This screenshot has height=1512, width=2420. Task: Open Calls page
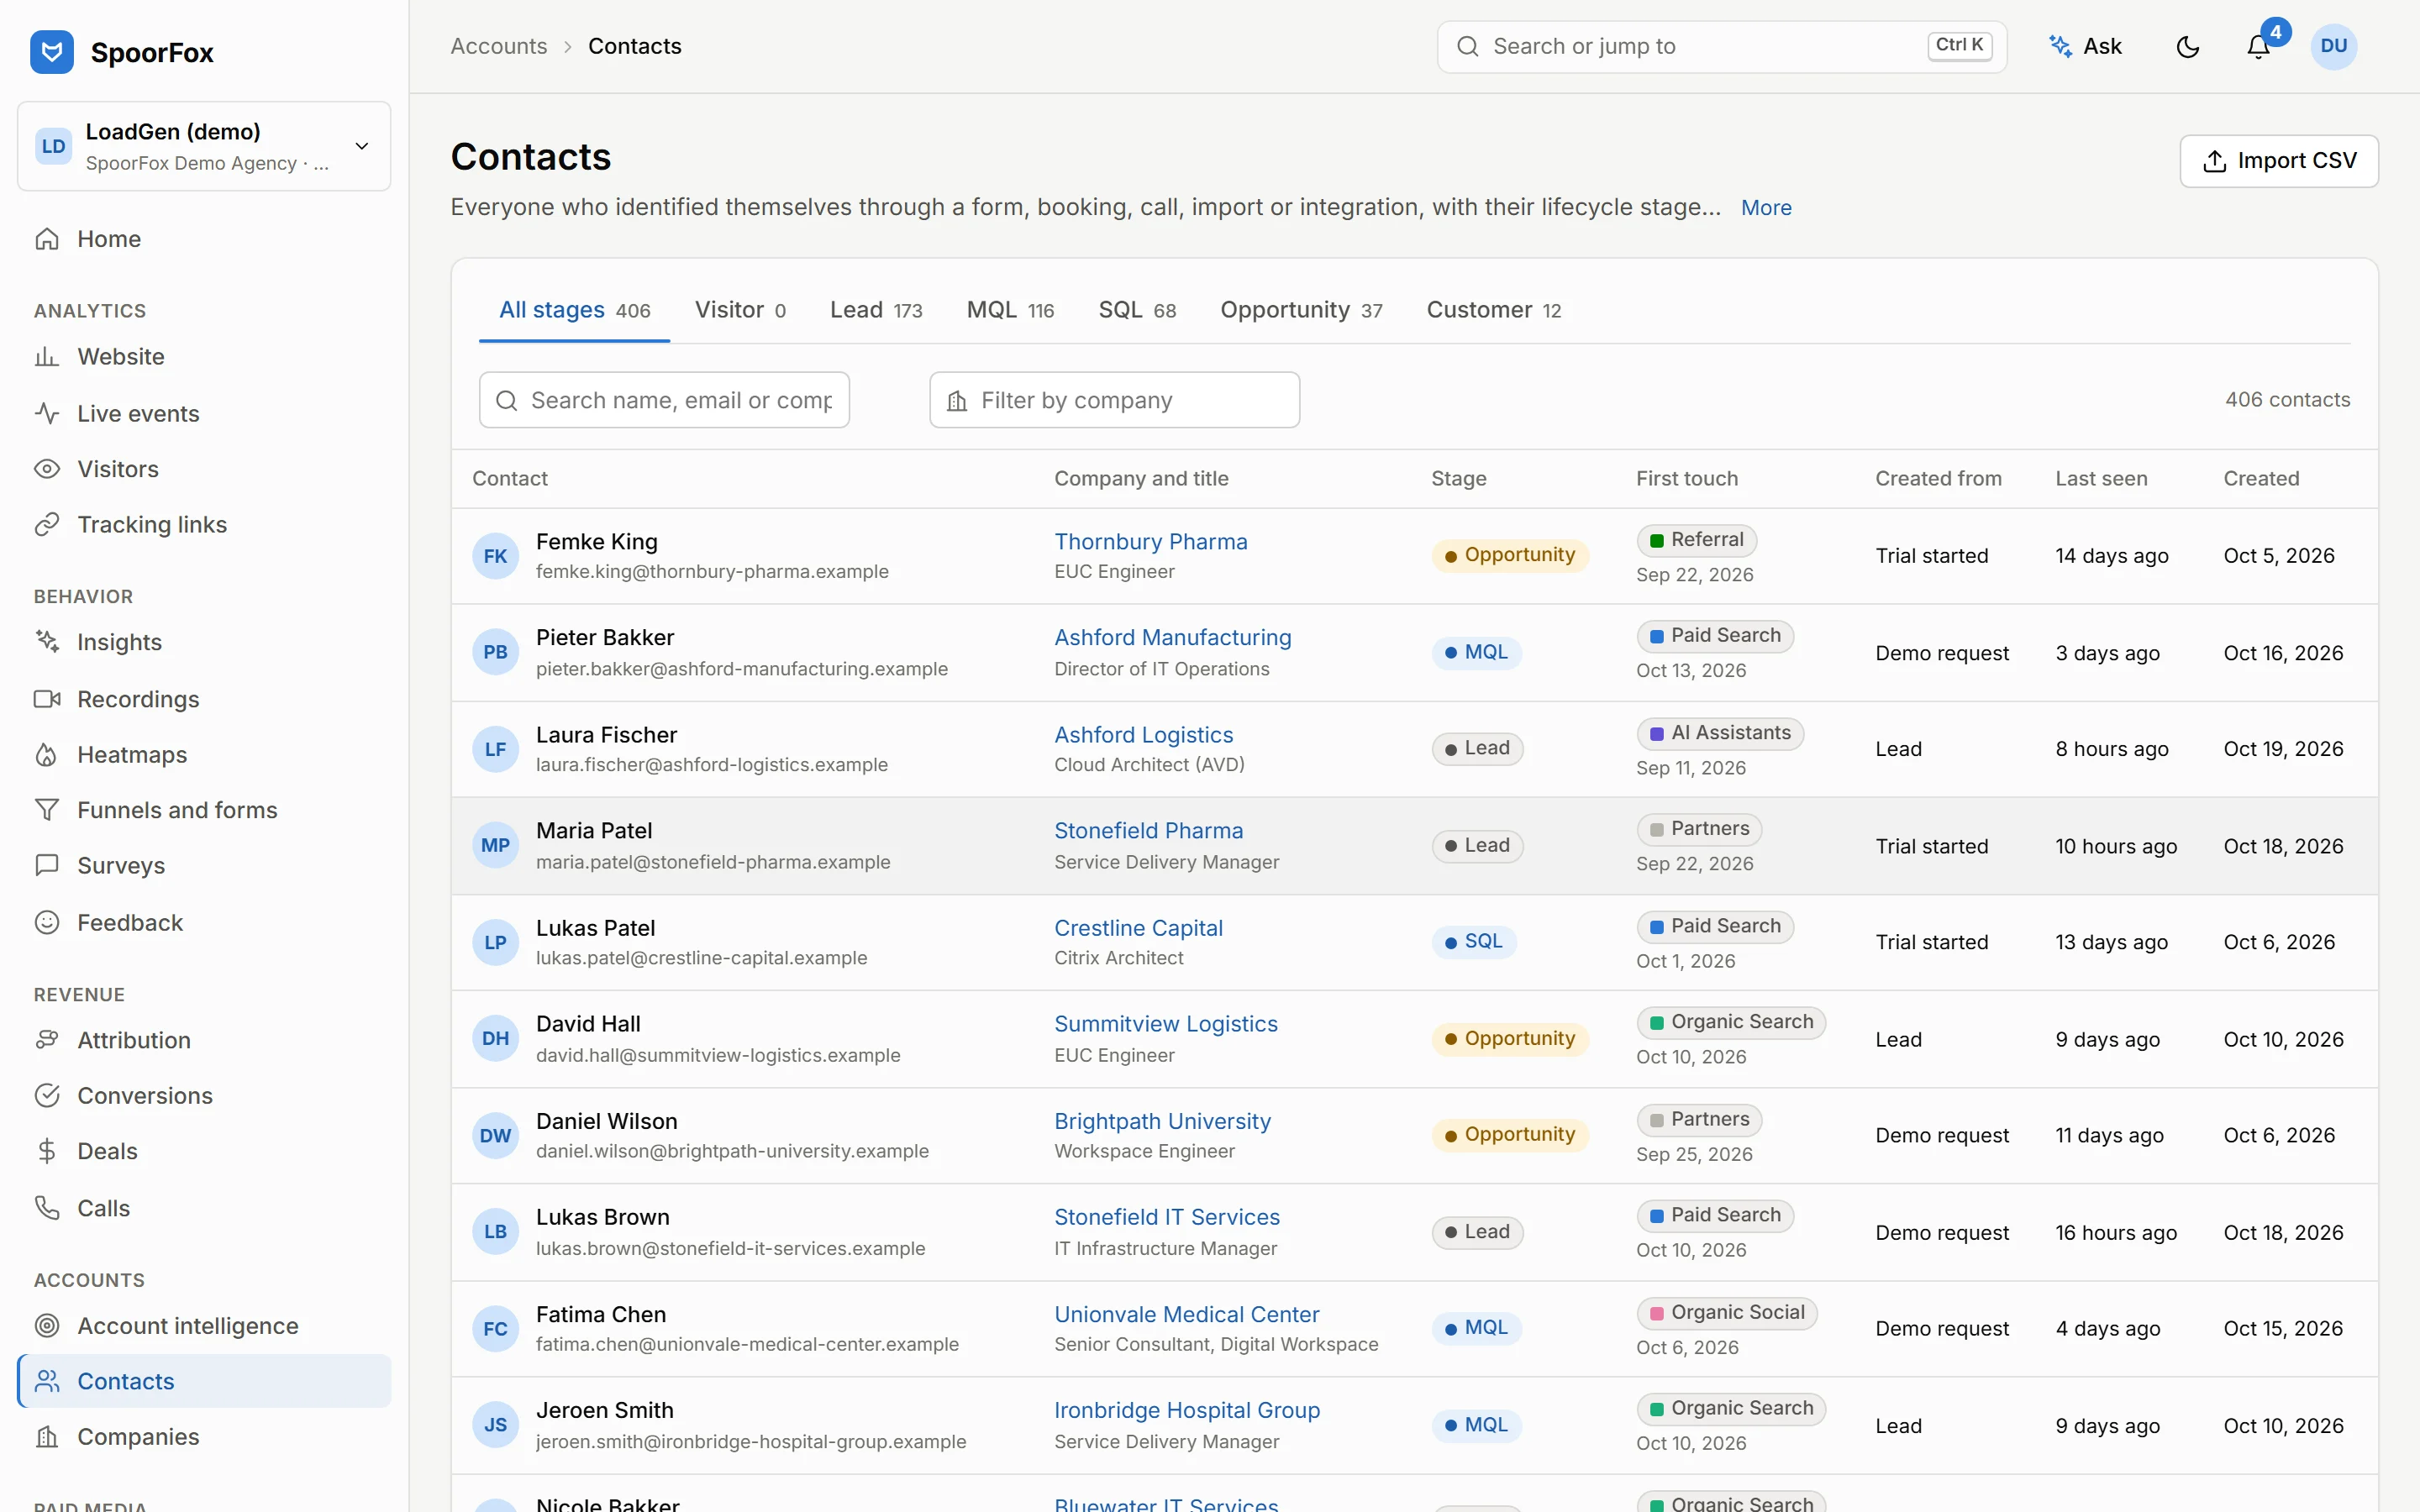tap(203, 1208)
